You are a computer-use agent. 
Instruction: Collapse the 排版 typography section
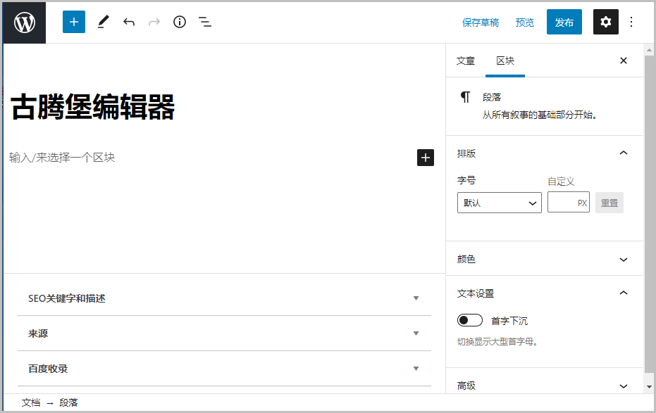tap(544, 153)
